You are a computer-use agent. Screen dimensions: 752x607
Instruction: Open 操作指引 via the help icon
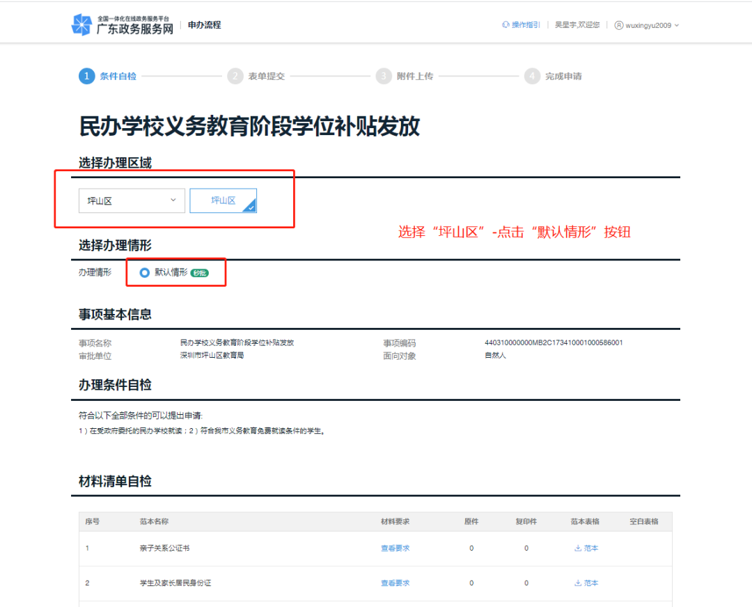504,24
